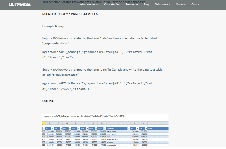Open the m10 column filter arrow

87,129
